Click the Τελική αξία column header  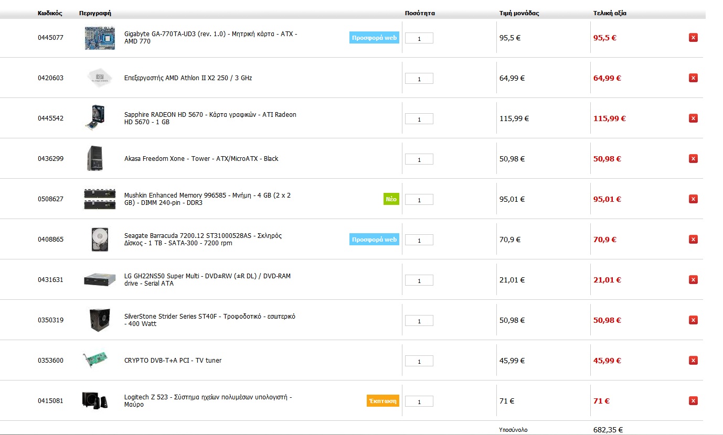point(610,13)
